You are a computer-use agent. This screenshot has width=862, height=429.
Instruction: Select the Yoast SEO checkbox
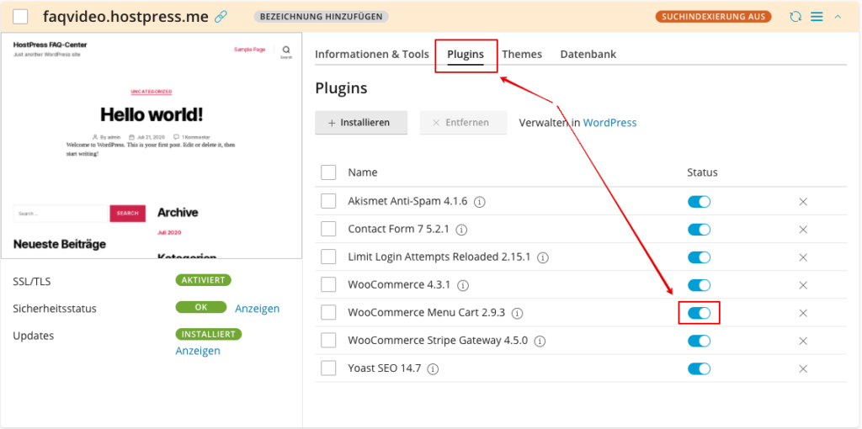[x=328, y=368]
